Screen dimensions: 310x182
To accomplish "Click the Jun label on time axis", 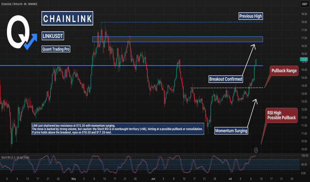I will tap(153, 179).
